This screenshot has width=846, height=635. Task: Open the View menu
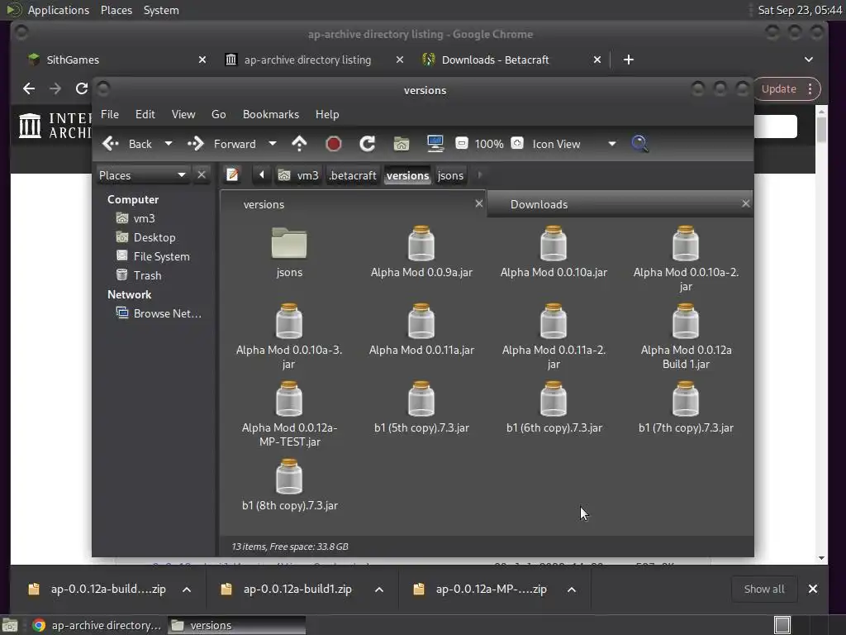(x=183, y=114)
